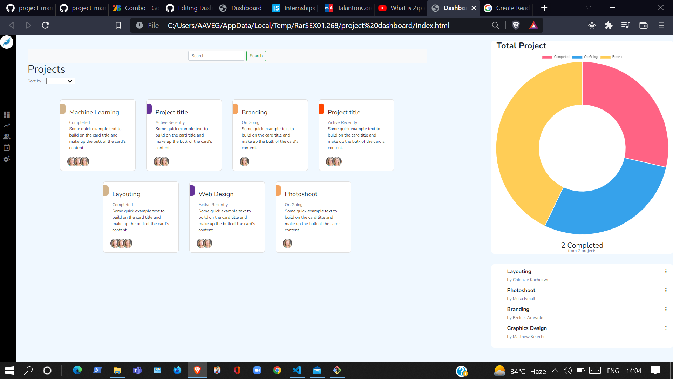Toggle the Completed legend on the donut chart
Viewport: 673px width, 379px height.
point(562,57)
